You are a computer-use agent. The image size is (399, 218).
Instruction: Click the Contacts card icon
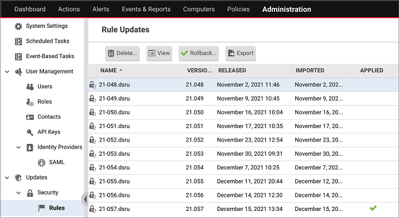[30, 117]
